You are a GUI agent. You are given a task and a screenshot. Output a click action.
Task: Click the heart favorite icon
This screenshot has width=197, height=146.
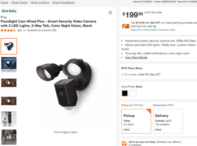click(x=110, y=13)
